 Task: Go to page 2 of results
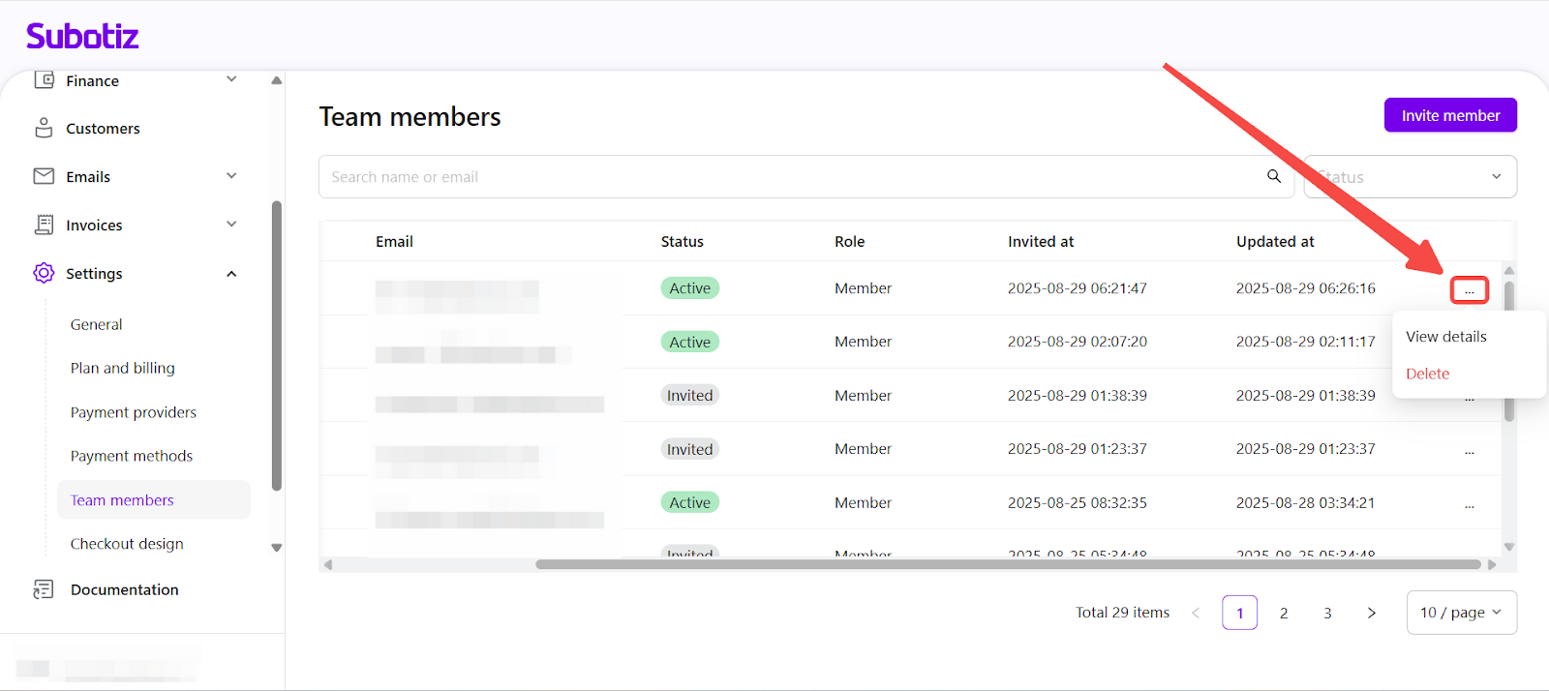1284,613
